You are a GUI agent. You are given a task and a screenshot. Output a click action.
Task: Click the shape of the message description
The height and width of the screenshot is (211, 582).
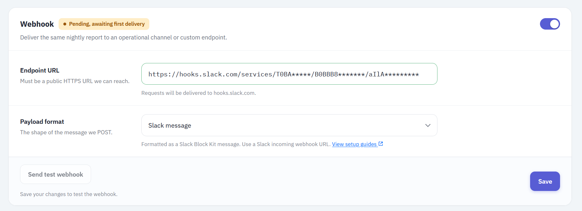pyautogui.click(x=66, y=132)
